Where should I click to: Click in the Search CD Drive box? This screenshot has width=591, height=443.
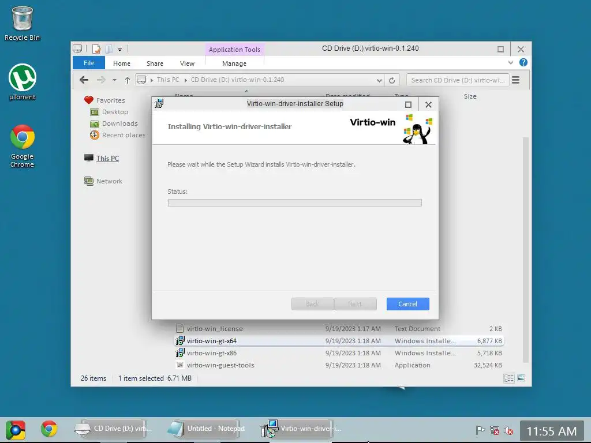pos(458,80)
